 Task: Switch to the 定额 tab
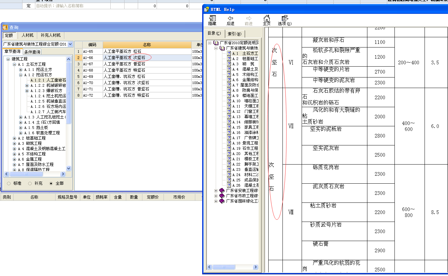tap(9, 36)
